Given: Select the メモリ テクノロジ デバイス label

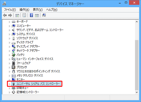Looking at the screenshot, I should click(30, 76).
